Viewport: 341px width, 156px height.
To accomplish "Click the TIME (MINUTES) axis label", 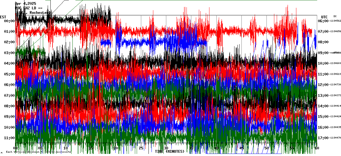I will [x=170, y=151].
